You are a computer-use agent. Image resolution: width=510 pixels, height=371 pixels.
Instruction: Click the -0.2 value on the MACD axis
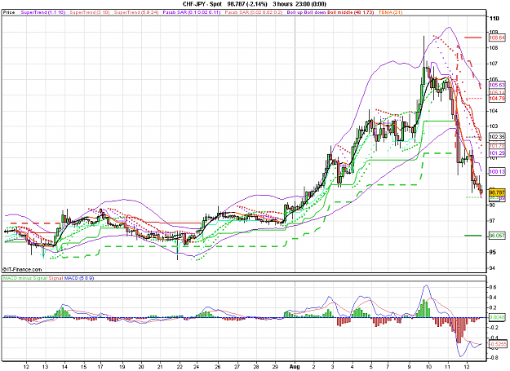493,328
